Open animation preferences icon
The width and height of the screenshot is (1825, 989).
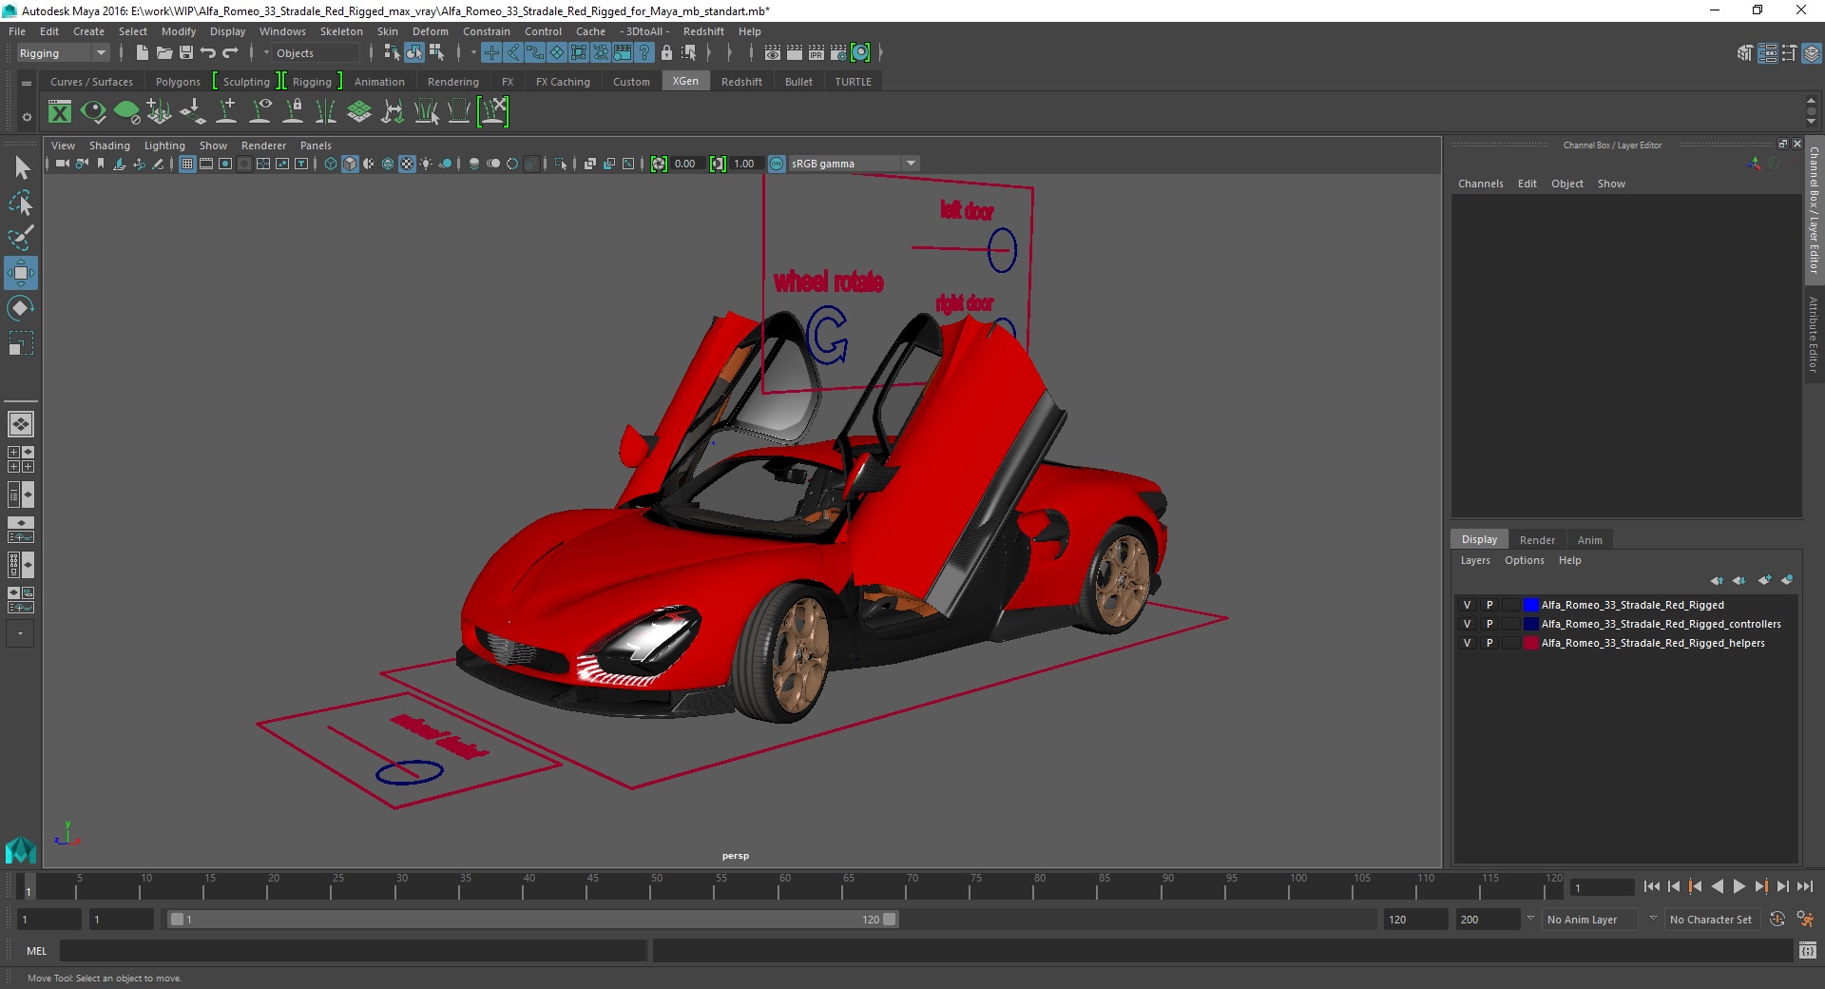point(1805,920)
